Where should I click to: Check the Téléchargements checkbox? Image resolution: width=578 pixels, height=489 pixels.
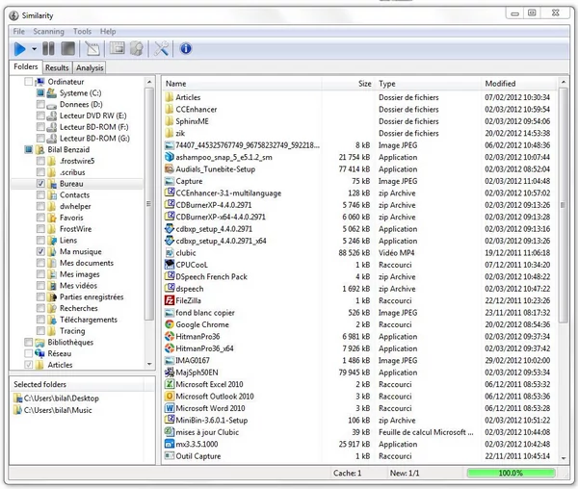40,320
